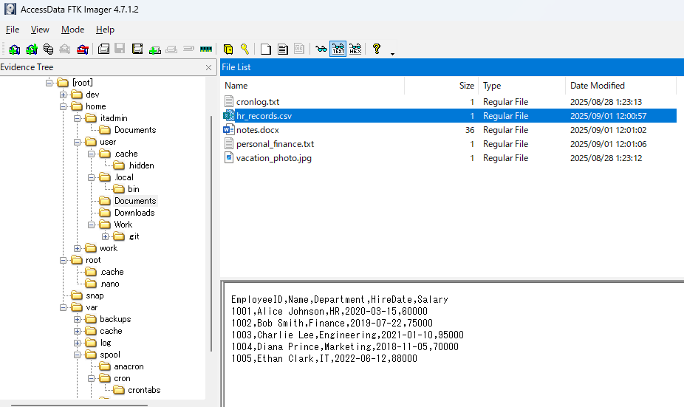Open the Help menu
This screenshot has width=684, height=407.
point(105,30)
